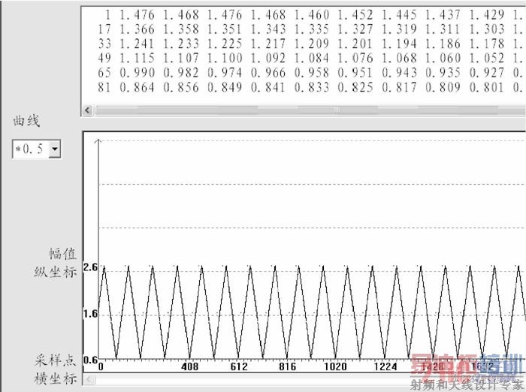This screenshot has height=392, width=526.
Task: Click the value 1.241 in row 33
Action: [137, 44]
